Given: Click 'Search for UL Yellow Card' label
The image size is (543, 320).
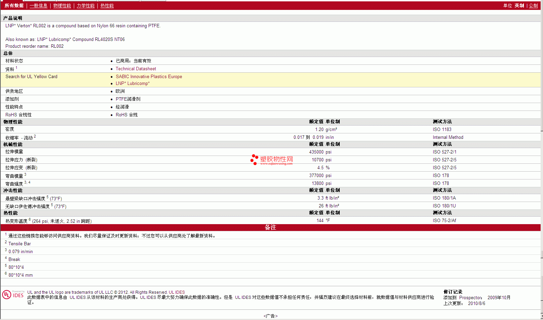Looking at the screenshot, I should pos(31,77).
